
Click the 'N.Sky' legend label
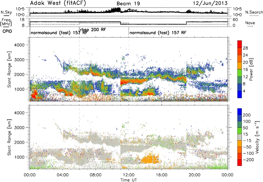[6, 12]
